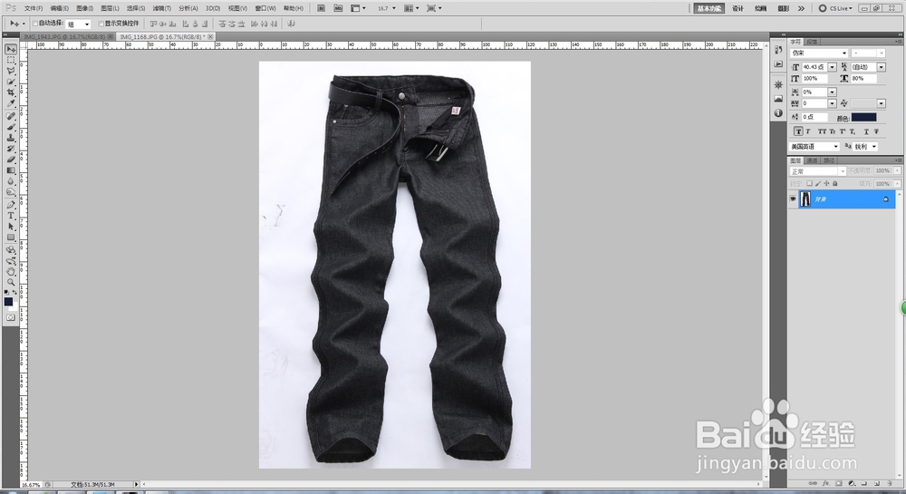Select the Eraser tool
Screen dimensions: 906x494
[x=10, y=160]
